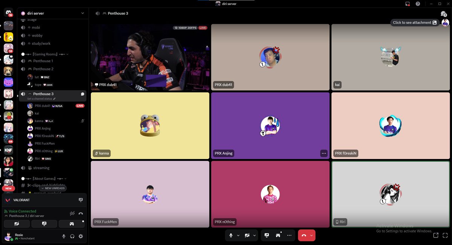Join the Penthouse 1 voice channel
The image size is (452, 245).
[53, 61]
